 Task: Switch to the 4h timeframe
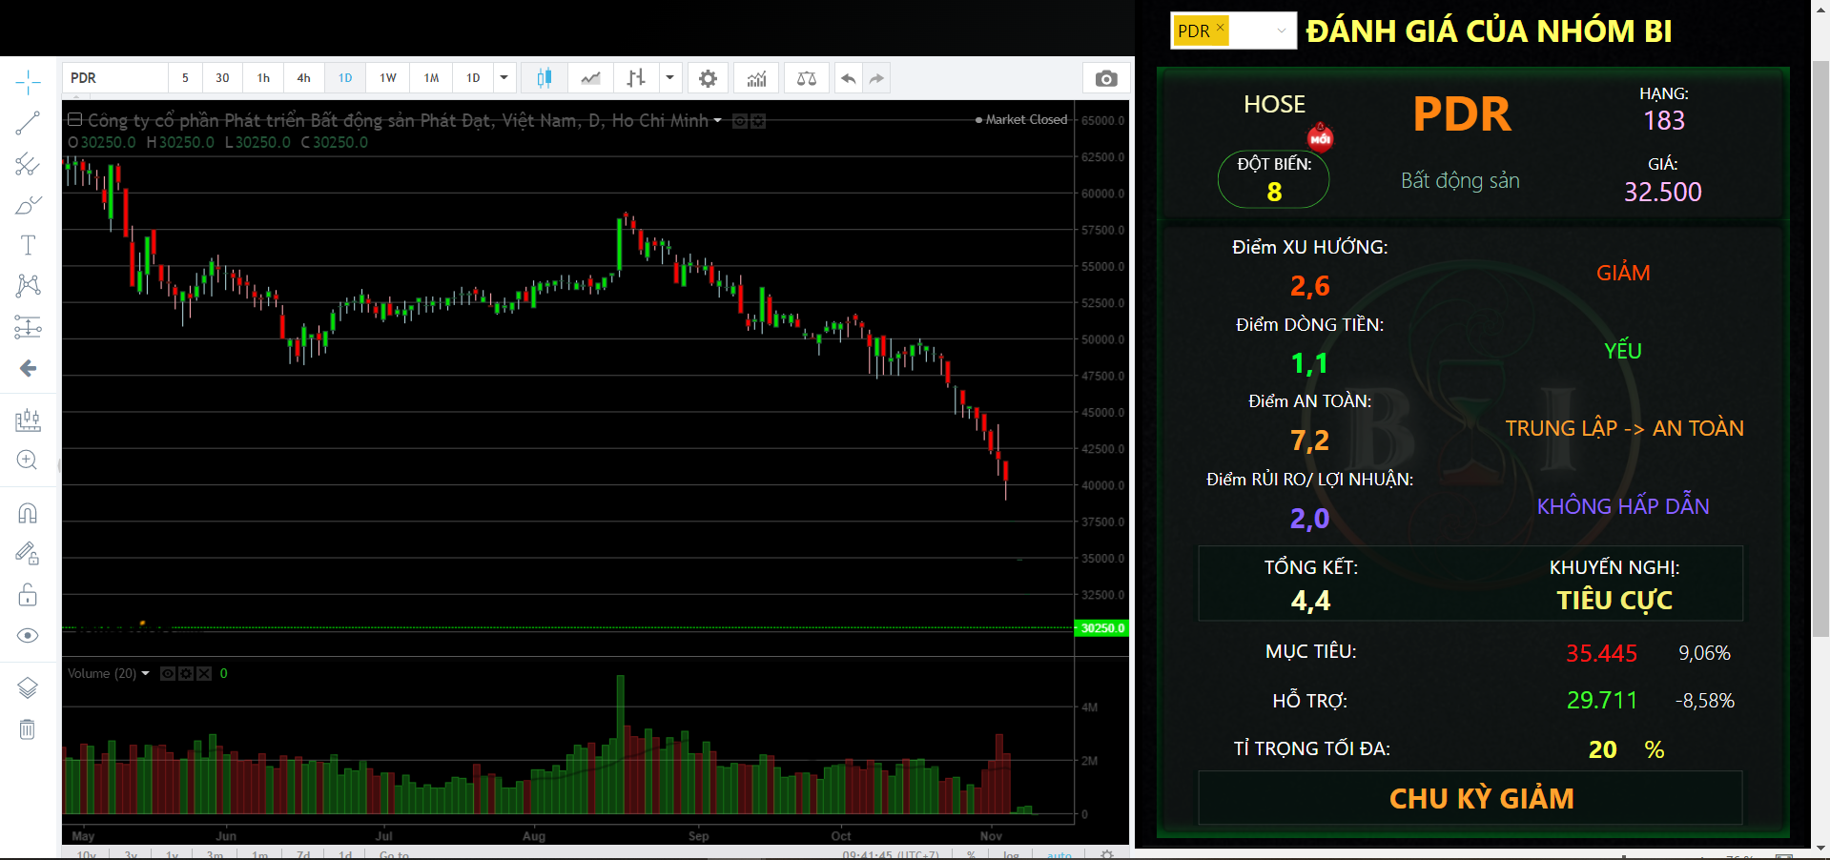tap(303, 78)
